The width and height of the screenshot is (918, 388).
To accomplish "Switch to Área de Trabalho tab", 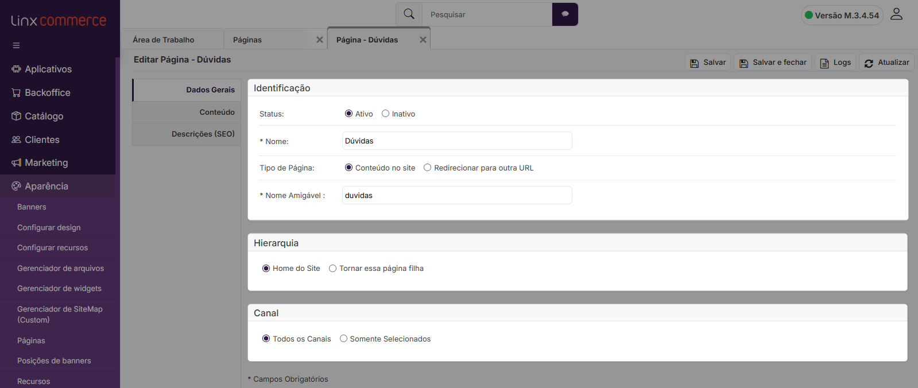I will coord(172,40).
